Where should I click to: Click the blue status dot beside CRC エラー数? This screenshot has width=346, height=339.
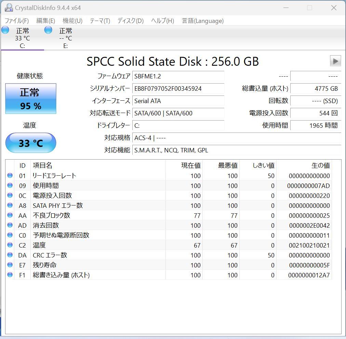pos(10,255)
